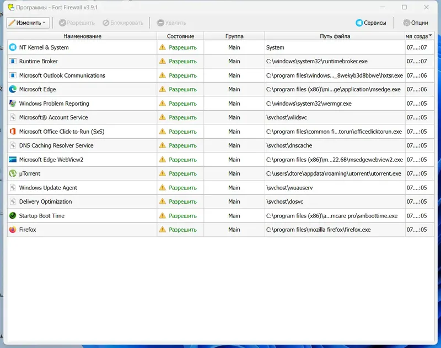This screenshot has height=348, width=441.
Task: Select Microsoft Office Click-to-Run (SxS) name
Action: tap(62, 132)
